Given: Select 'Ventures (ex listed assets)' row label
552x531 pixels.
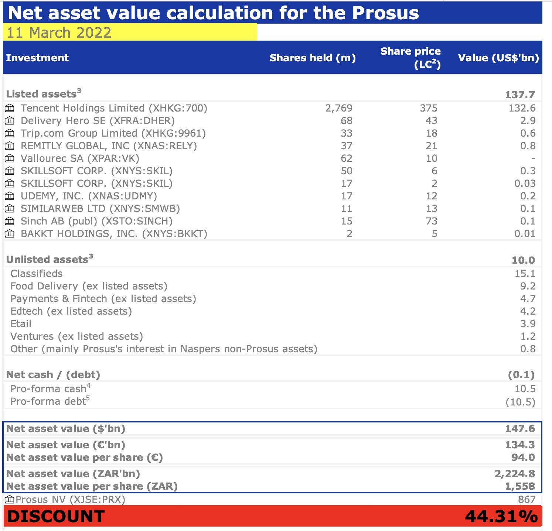Looking at the screenshot, I should [76, 336].
